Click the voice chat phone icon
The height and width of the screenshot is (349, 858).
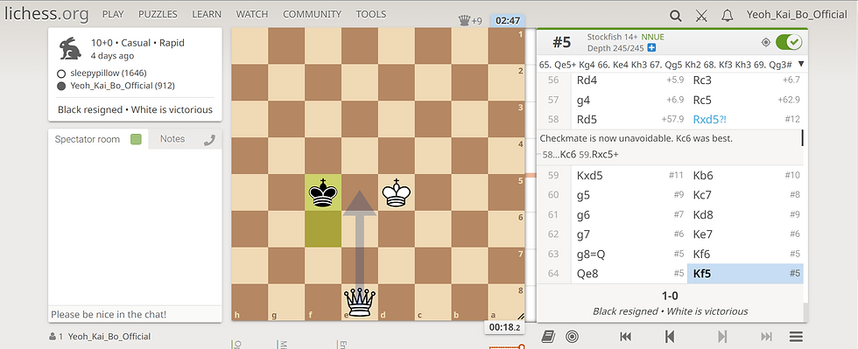click(x=209, y=140)
